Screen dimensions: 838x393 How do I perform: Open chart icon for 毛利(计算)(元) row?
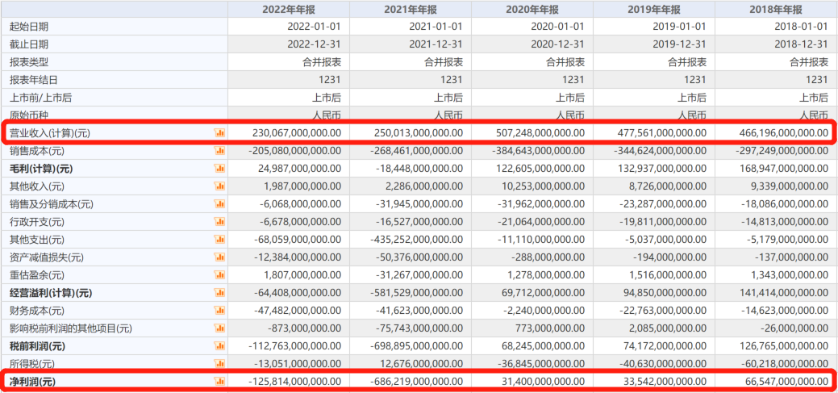(x=219, y=169)
